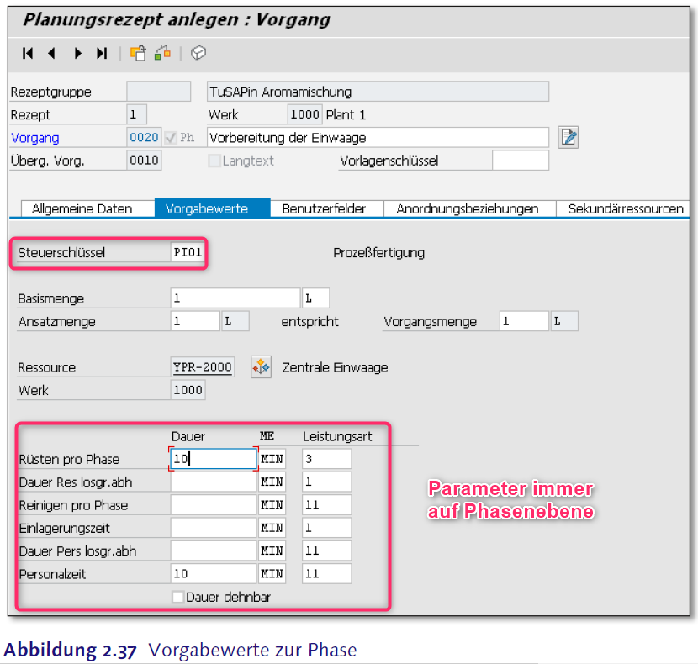Screen dimensions: 698x664
Task: Go to the next operation
Action: click(x=77, y=54)
